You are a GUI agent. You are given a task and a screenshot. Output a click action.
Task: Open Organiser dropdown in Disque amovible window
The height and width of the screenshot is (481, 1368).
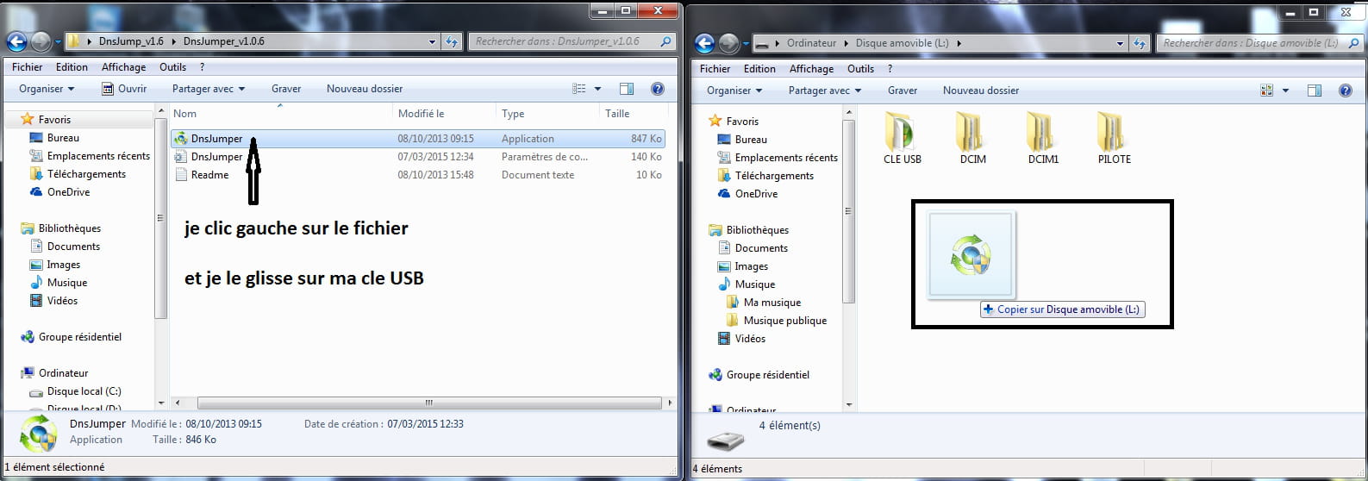[734, 91]
